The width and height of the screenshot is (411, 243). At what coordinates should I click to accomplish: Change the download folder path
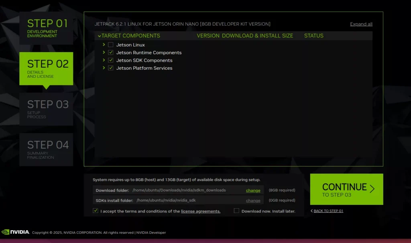tap(253, 190)
